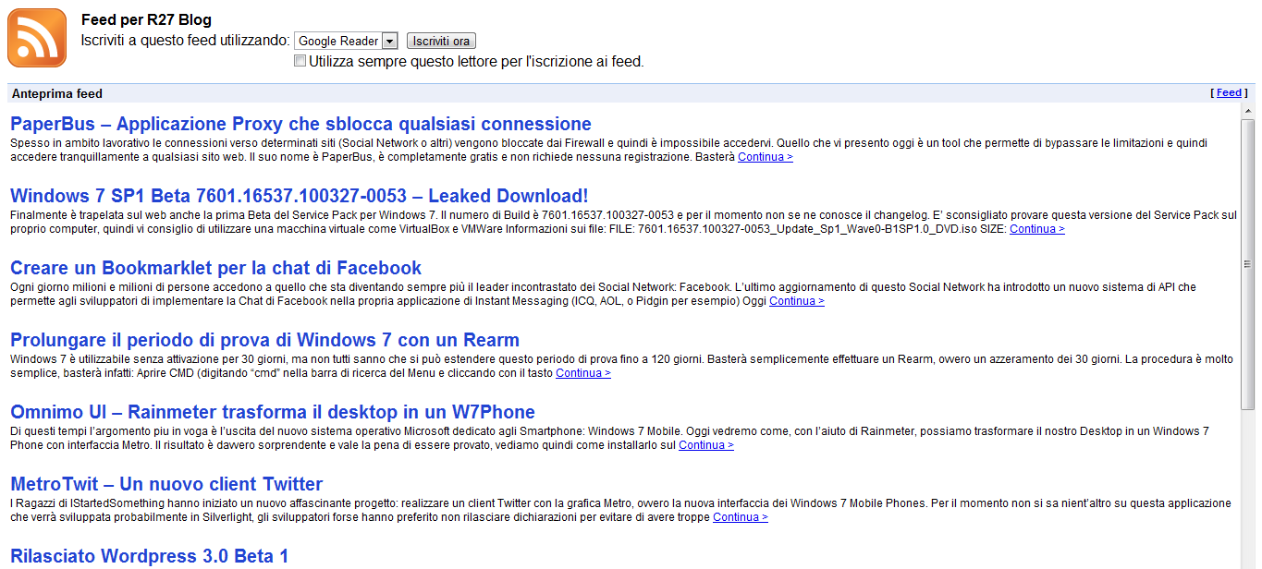Screen dimensions: 1262x569
Task: Click Continua link in Omnimo UI summary
Action: coord(705,445)
